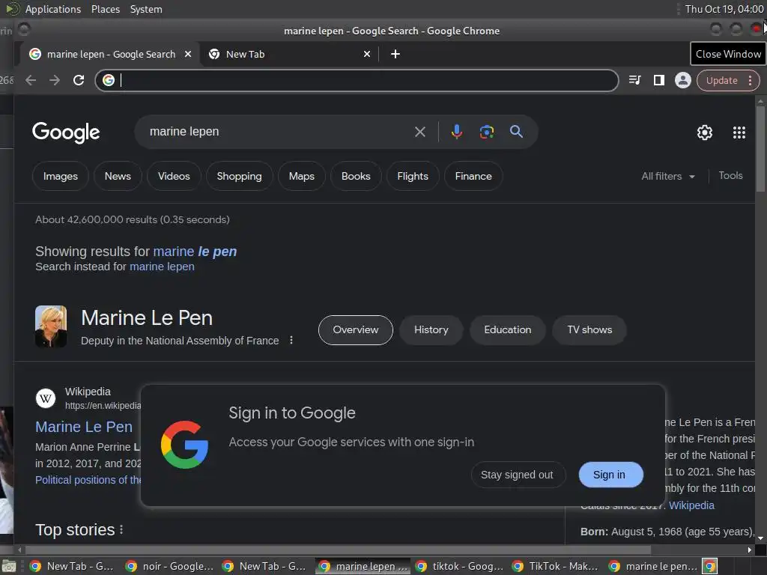Select the Overview knowledge panel tab
767x575 pixels.
pos(356,330)
